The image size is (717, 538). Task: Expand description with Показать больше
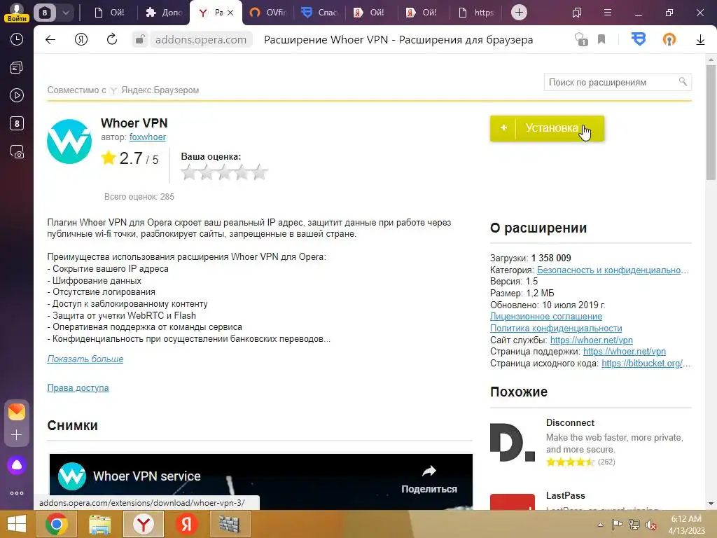tap(85, 359)
